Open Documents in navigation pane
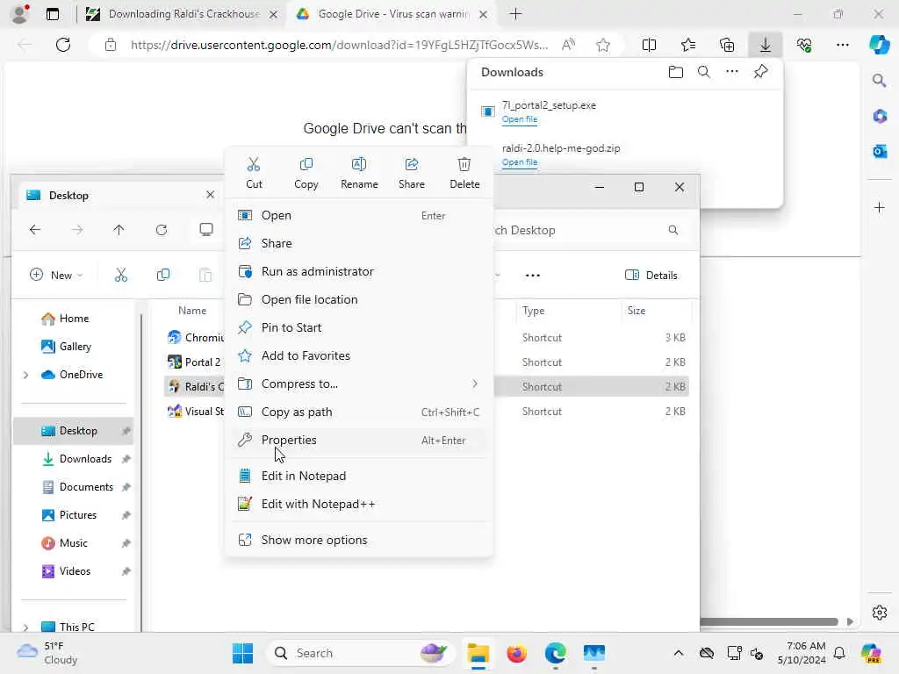This screenshot has width=899, height=674. (x=86, y=487)
